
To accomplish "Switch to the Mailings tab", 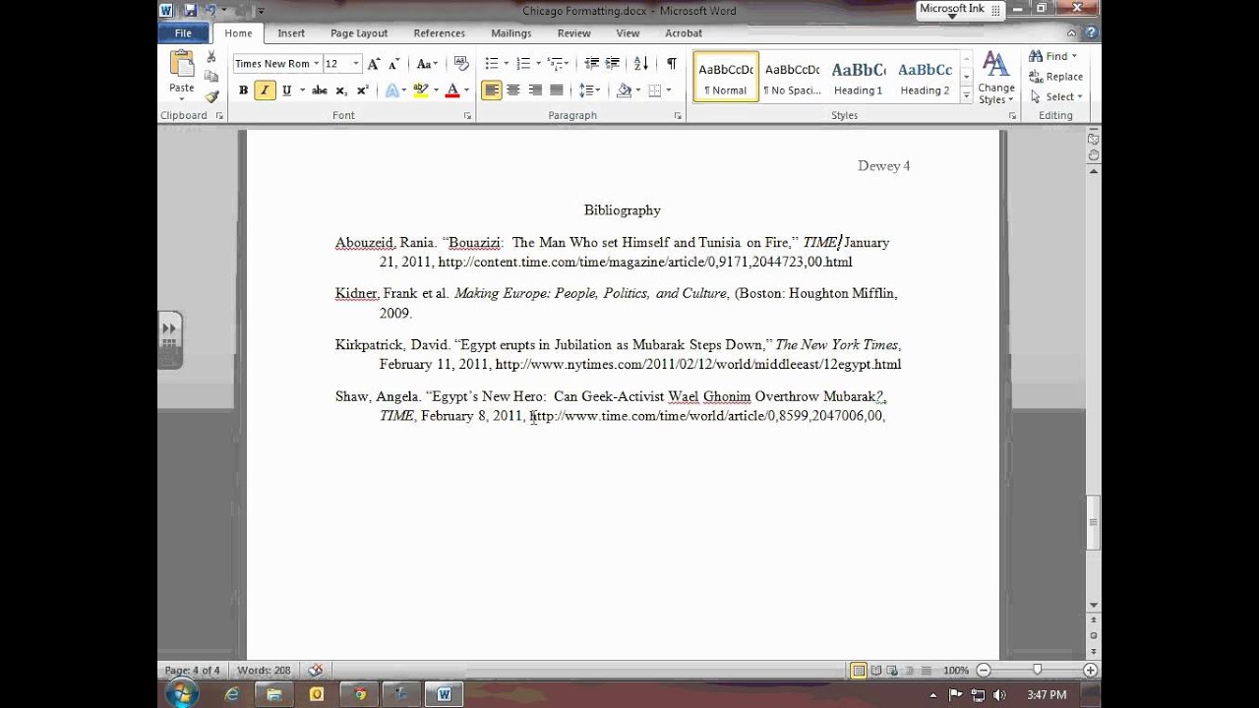I will (511, 33).
